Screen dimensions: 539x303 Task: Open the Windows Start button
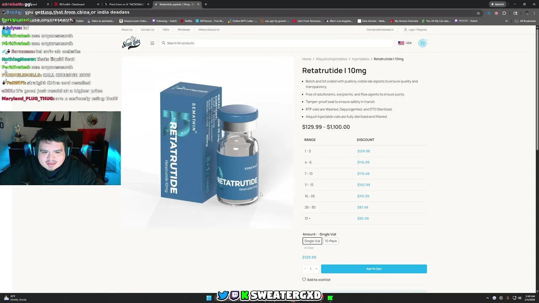[209, 298]
